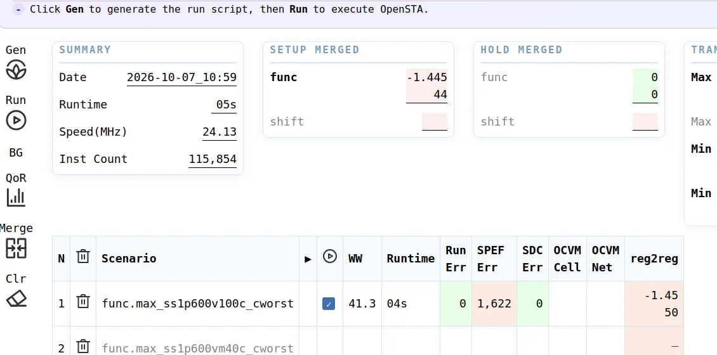The width and height of the screenshot is (717, 355).
Task: Click trash icon in table header
Action: click(x=82, y=256)
